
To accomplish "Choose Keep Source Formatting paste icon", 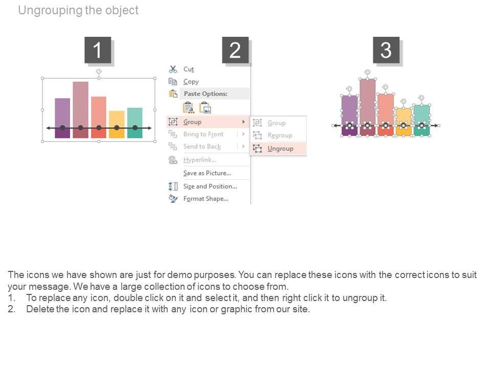I will click(188, 107).
